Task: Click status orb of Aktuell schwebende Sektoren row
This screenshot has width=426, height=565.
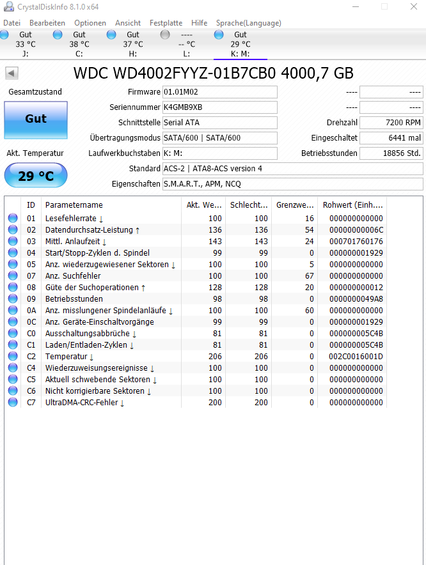Action: click(13, 380)
